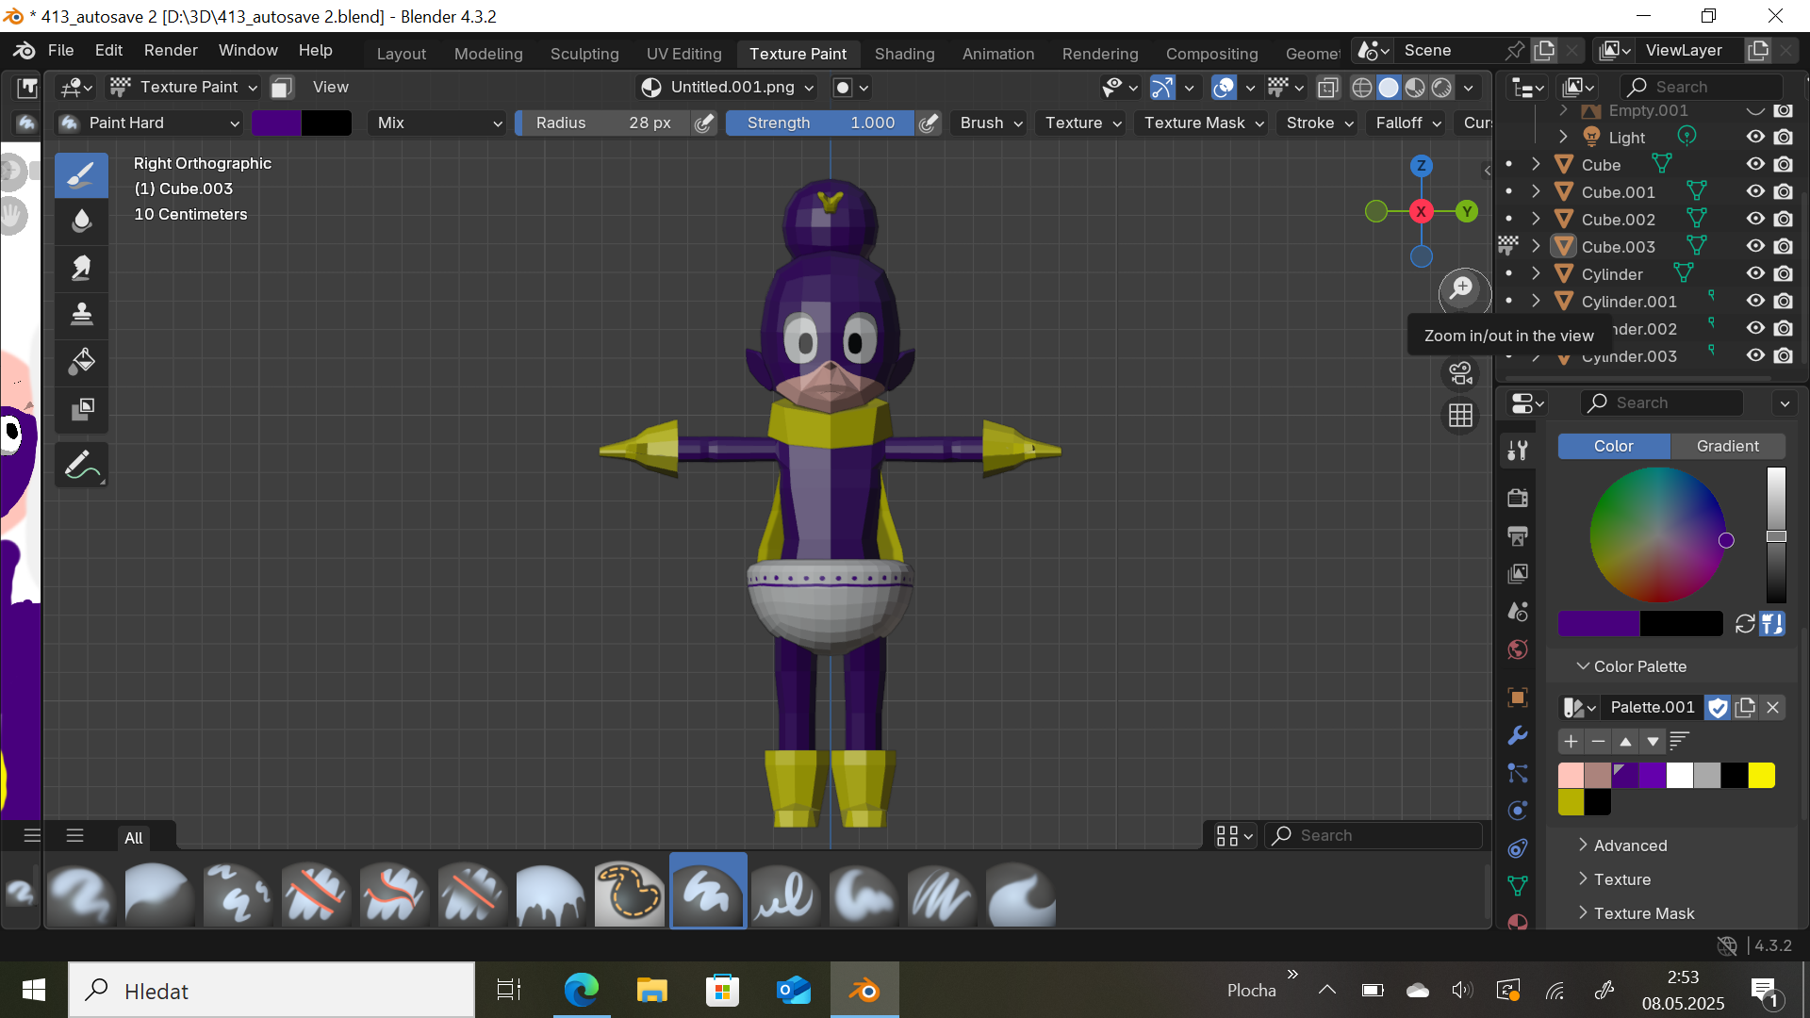Open the Texture Paint mode dropdown

(x=183, y=87)
